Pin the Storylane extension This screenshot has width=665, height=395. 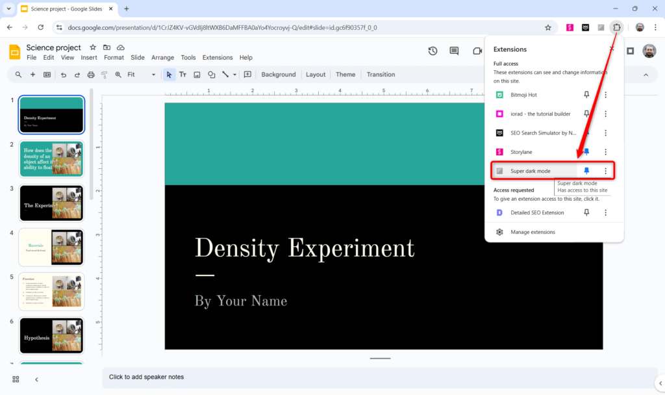click(586, 151)
